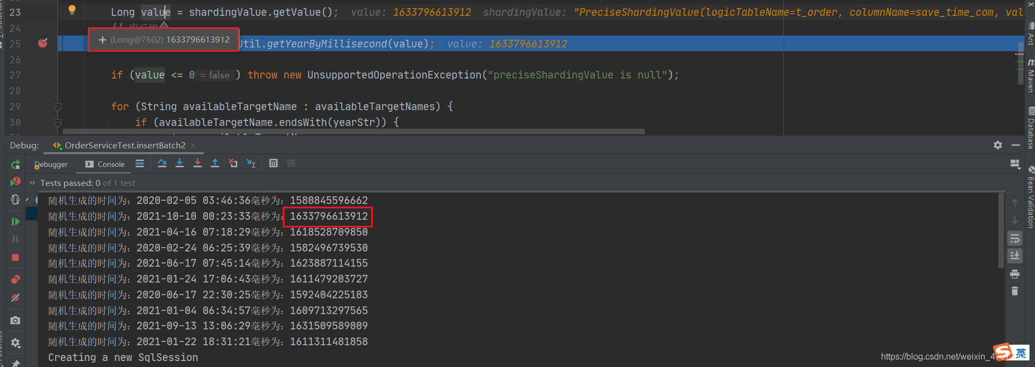Screen dimensions: 1035x367
Task: Click console line with 1582496739530
Action: (x=208, y=248)
